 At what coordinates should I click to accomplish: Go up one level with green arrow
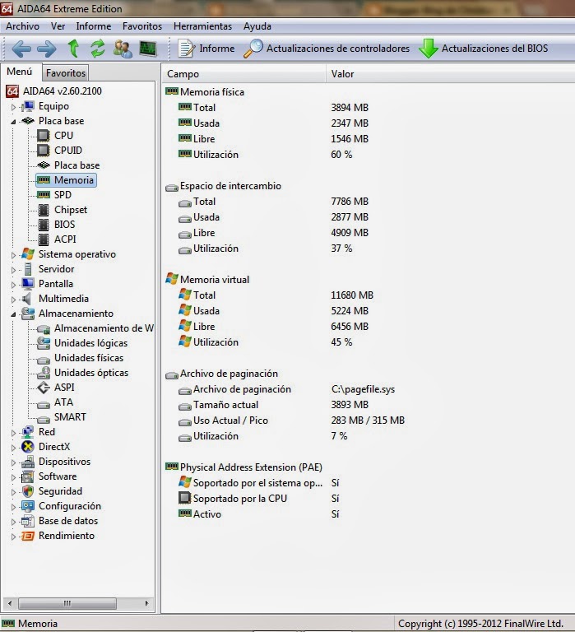point(73,49)
